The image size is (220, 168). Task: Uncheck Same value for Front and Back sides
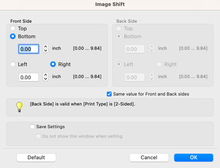click(109, 94)
